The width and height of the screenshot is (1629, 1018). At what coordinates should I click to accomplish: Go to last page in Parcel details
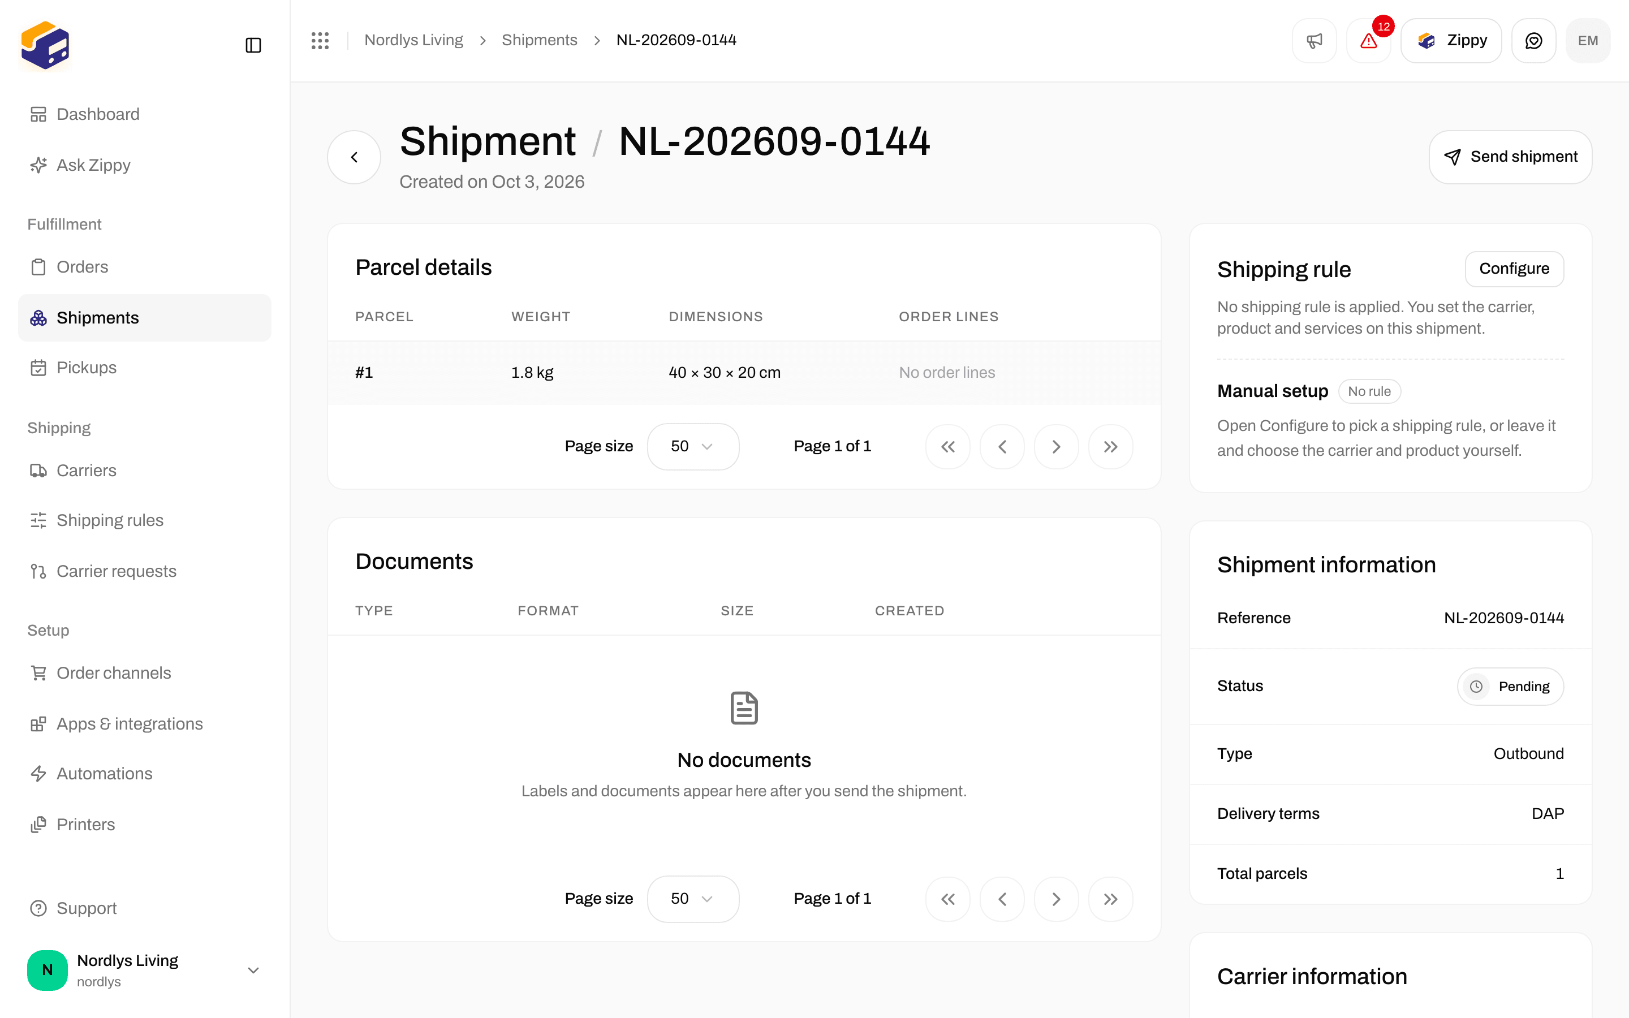[x=1111, y=446]
